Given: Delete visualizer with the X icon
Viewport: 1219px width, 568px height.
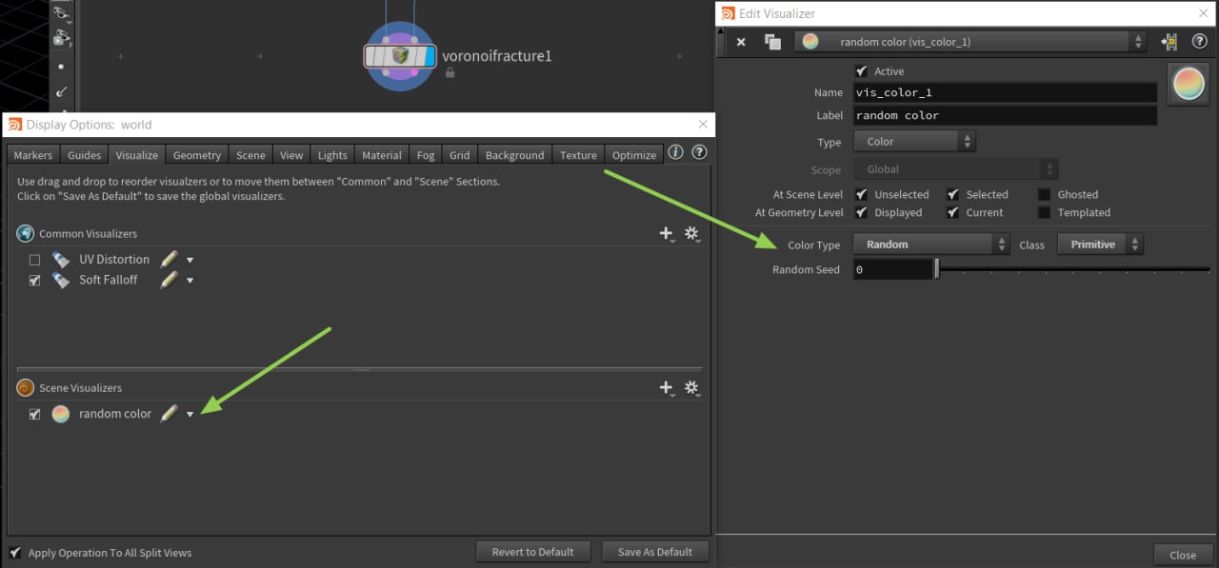Looking at the screenshot, I should (741, 42).
